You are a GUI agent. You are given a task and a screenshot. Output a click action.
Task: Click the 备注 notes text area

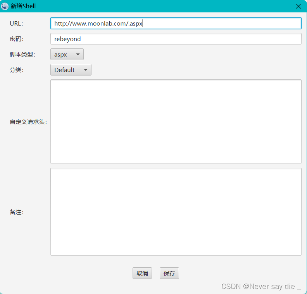(x=176, y=211)
